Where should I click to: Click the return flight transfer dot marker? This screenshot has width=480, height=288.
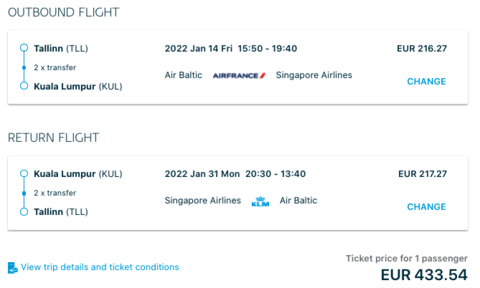(x=24, y=193)
